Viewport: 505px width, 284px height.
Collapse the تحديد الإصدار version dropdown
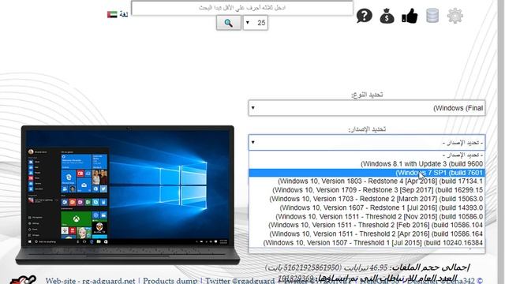(x=367, y=142)
